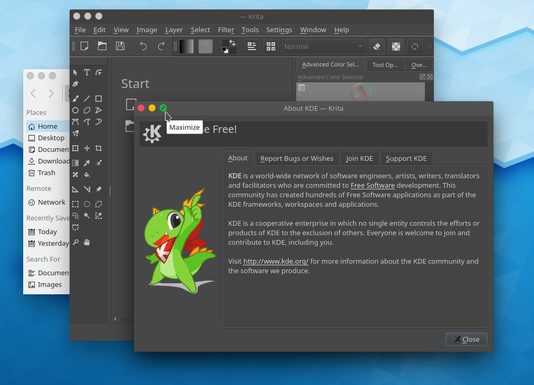Select the Move tool
This screenshot has width=534, height=385.
(87, 148)
